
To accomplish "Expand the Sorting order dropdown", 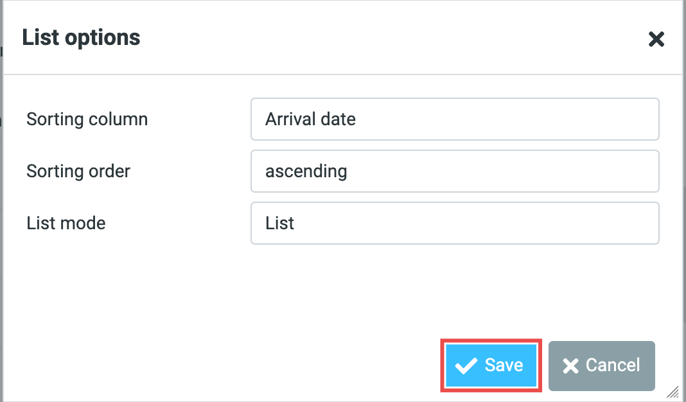I will (455, 171).
